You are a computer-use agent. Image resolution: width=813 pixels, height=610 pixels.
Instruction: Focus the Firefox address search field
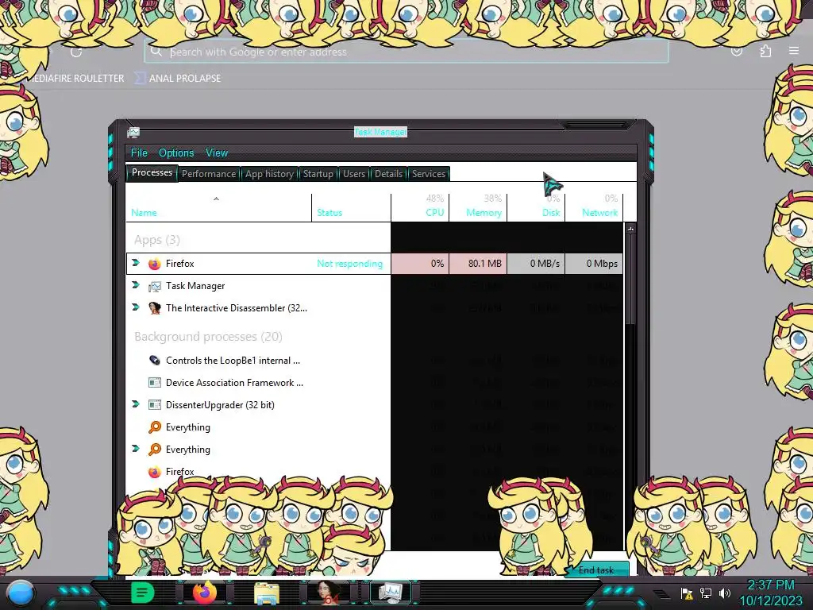406,52
